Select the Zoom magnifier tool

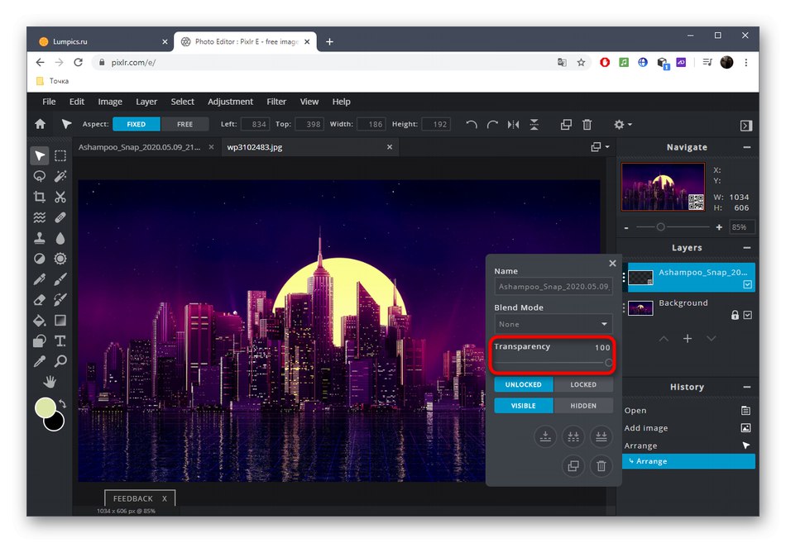click(60, 361)
